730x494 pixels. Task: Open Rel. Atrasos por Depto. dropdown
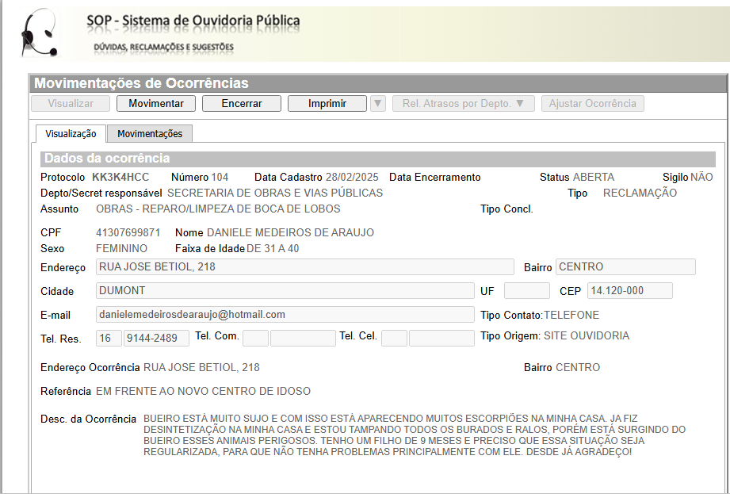[x=464, y=104]
